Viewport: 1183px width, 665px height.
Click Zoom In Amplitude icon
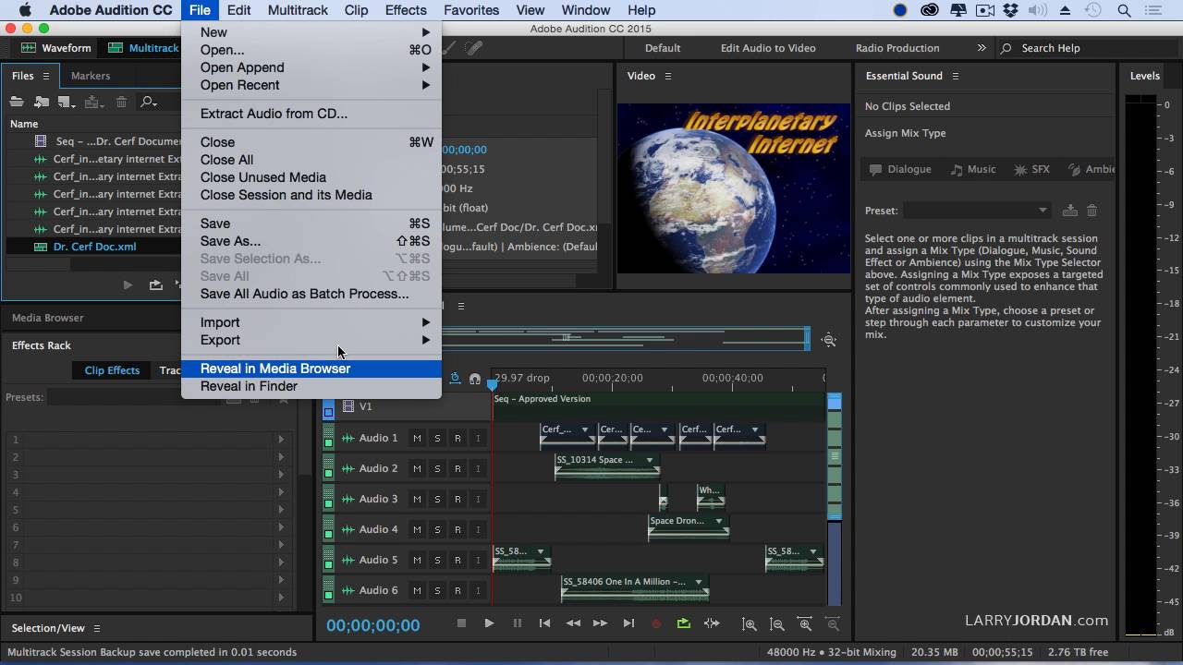pyautogui.click(x=750, y=624)
